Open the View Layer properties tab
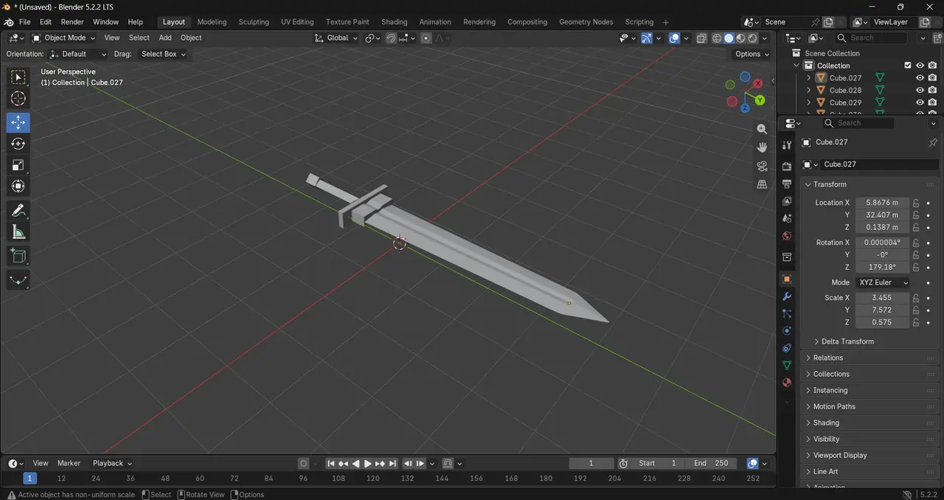 pos(787,201)
